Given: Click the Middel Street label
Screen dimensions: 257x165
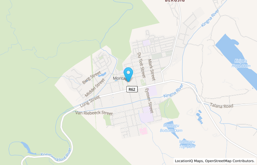Looking at the screenshot, I should coord(95,88).
